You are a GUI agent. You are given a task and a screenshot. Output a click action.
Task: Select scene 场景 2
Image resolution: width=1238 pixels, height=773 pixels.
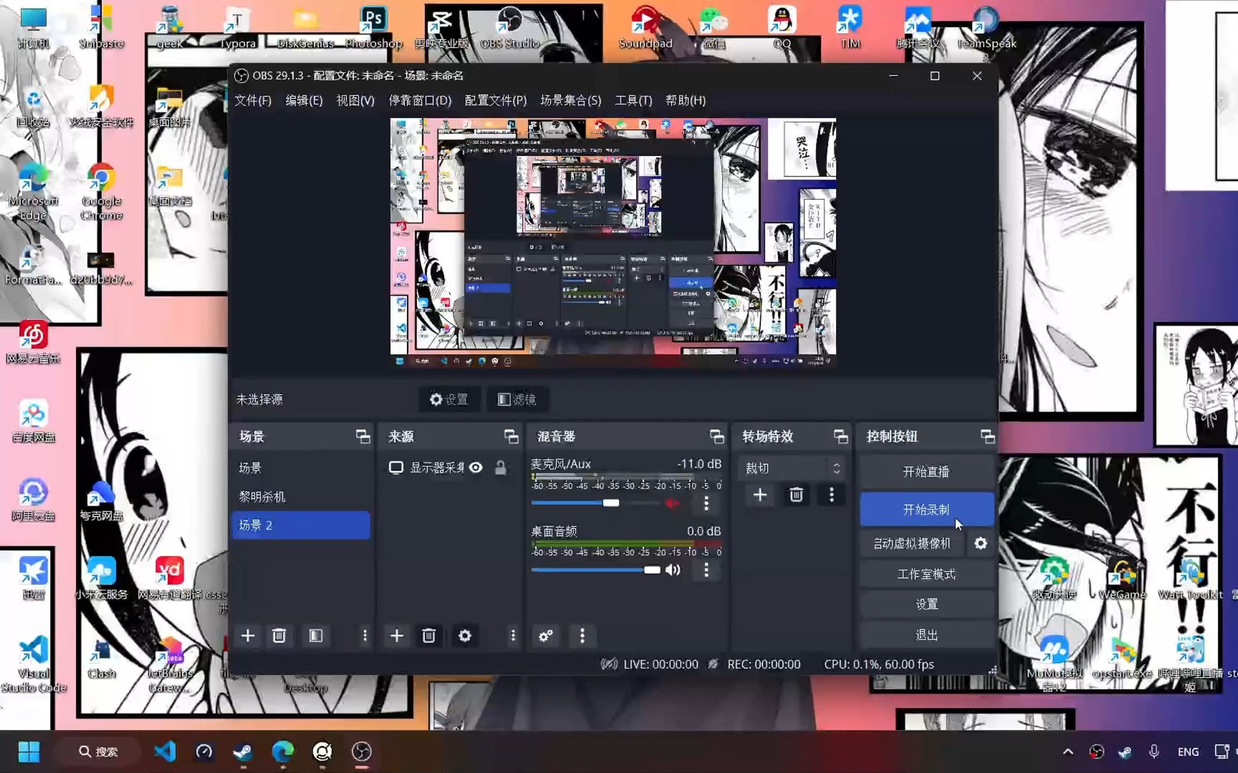coord(301,526)
